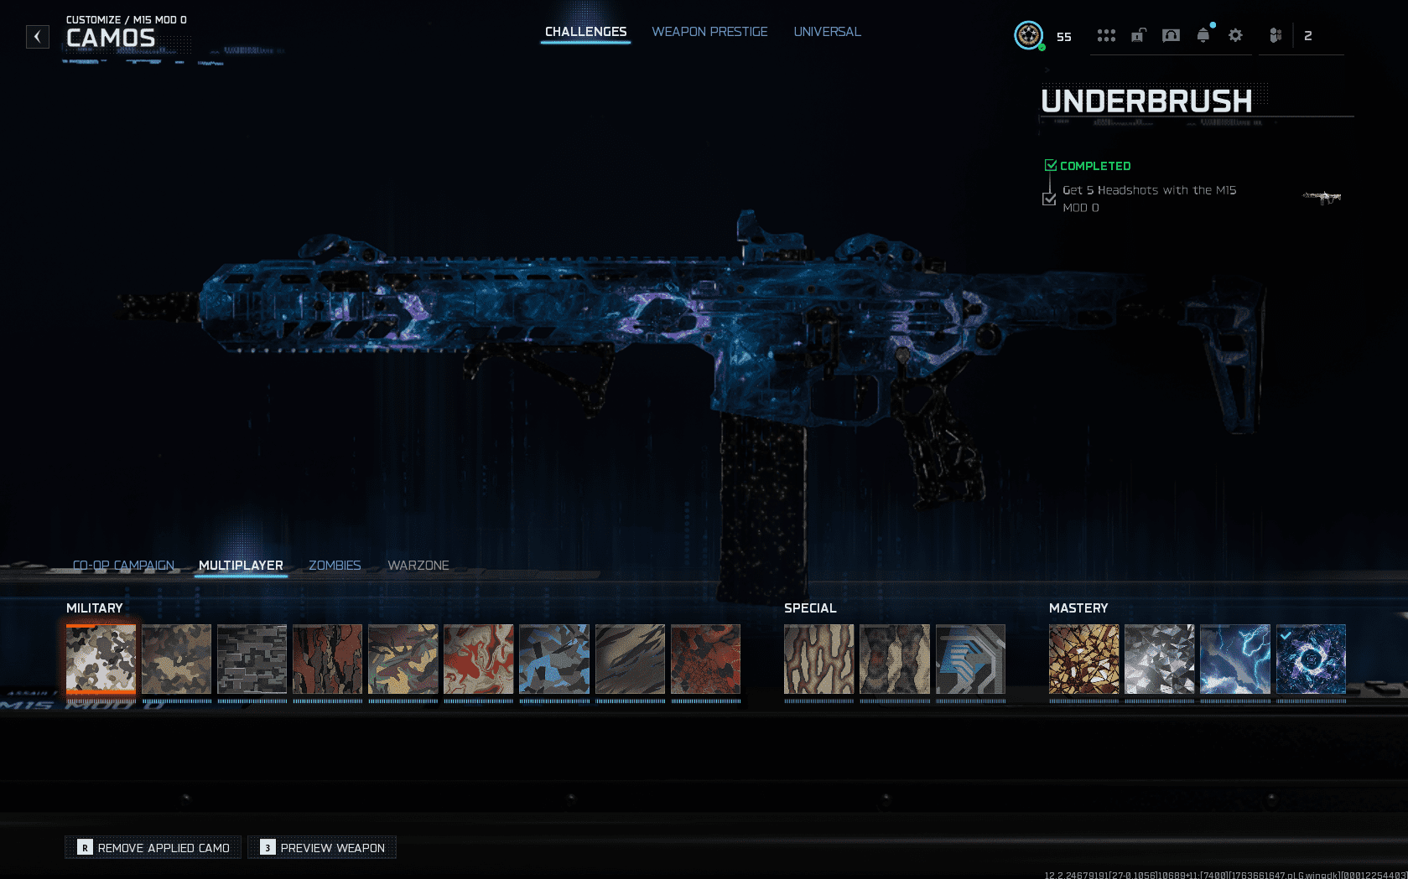Open the social friends party icon

[x=1276, y=35]
